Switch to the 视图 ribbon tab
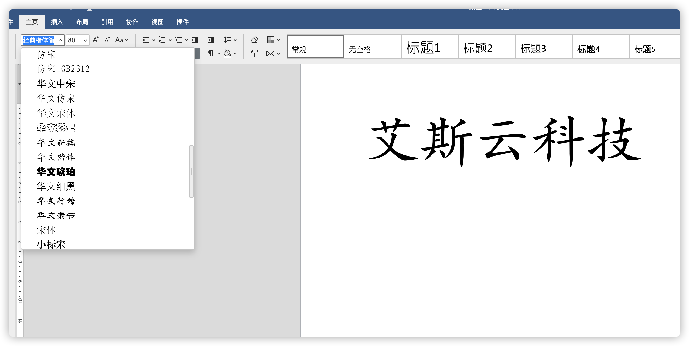The height and width of the screenshot is (346, 689). (157, 22)
